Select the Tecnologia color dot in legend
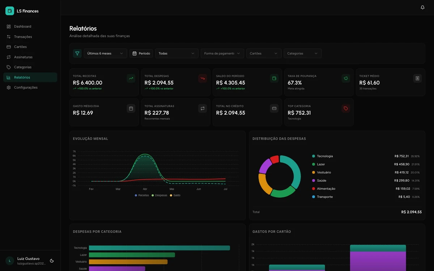The width and height of the screenshot is (434, 271). tap(314, 156)
